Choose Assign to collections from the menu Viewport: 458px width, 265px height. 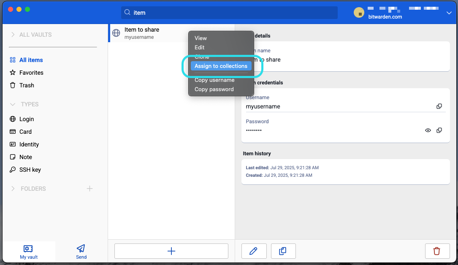coord(221,66)
